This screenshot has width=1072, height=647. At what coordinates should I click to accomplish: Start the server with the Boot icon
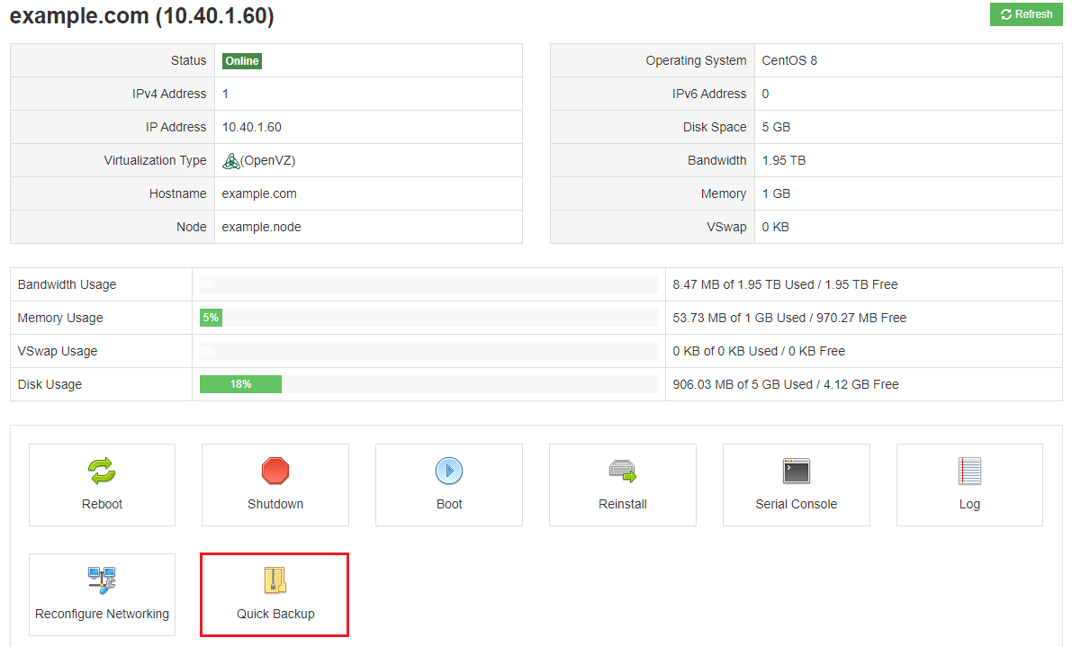(x=448, y=471)
